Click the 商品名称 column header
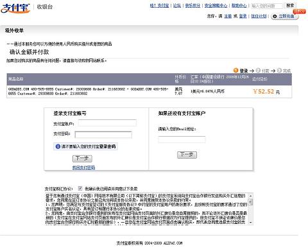 (15, 79)
